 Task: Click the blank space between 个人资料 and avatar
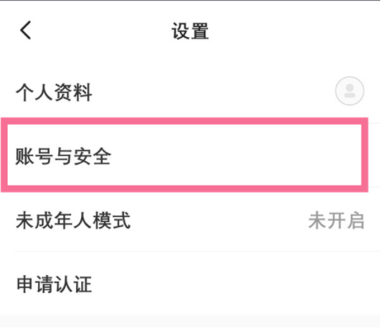pyautogui.click(x=214, y=91)
